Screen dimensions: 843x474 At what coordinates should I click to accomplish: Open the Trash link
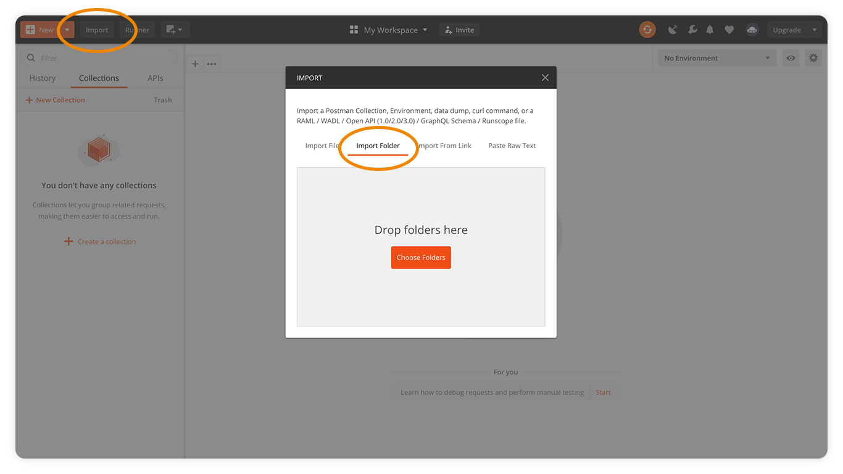[x=163, y=100]
